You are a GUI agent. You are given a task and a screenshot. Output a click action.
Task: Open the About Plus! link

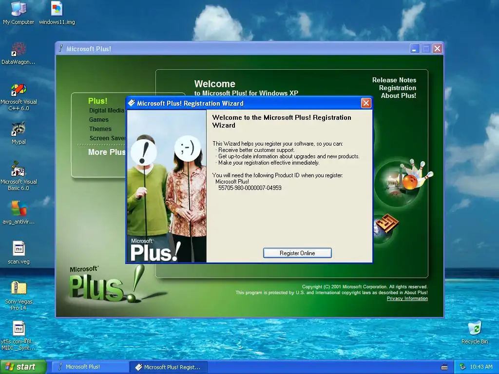pyautogui.click(x=399, y=95)
